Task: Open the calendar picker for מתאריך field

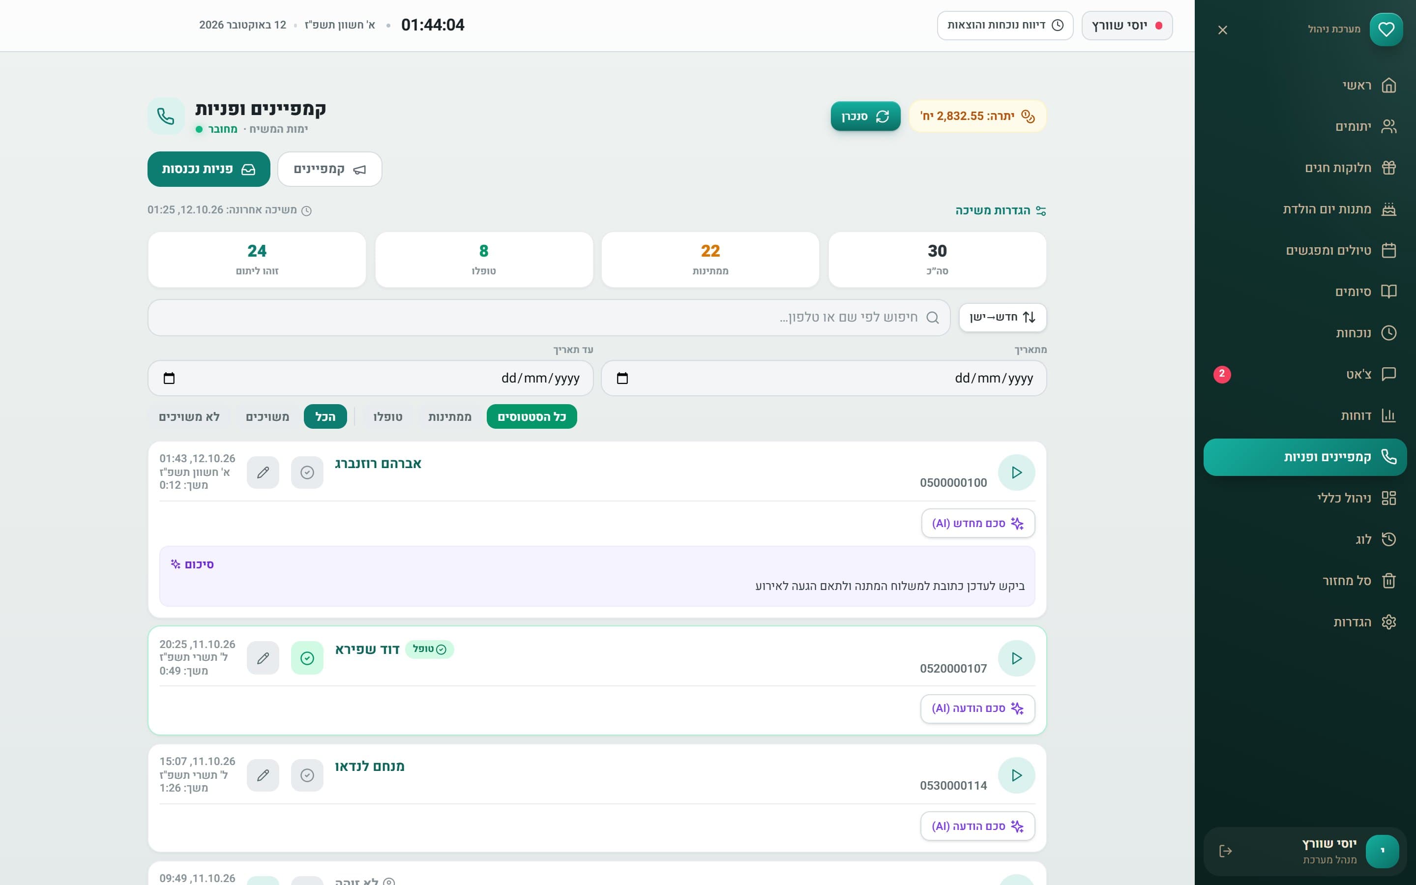Action: click(622, 378)
